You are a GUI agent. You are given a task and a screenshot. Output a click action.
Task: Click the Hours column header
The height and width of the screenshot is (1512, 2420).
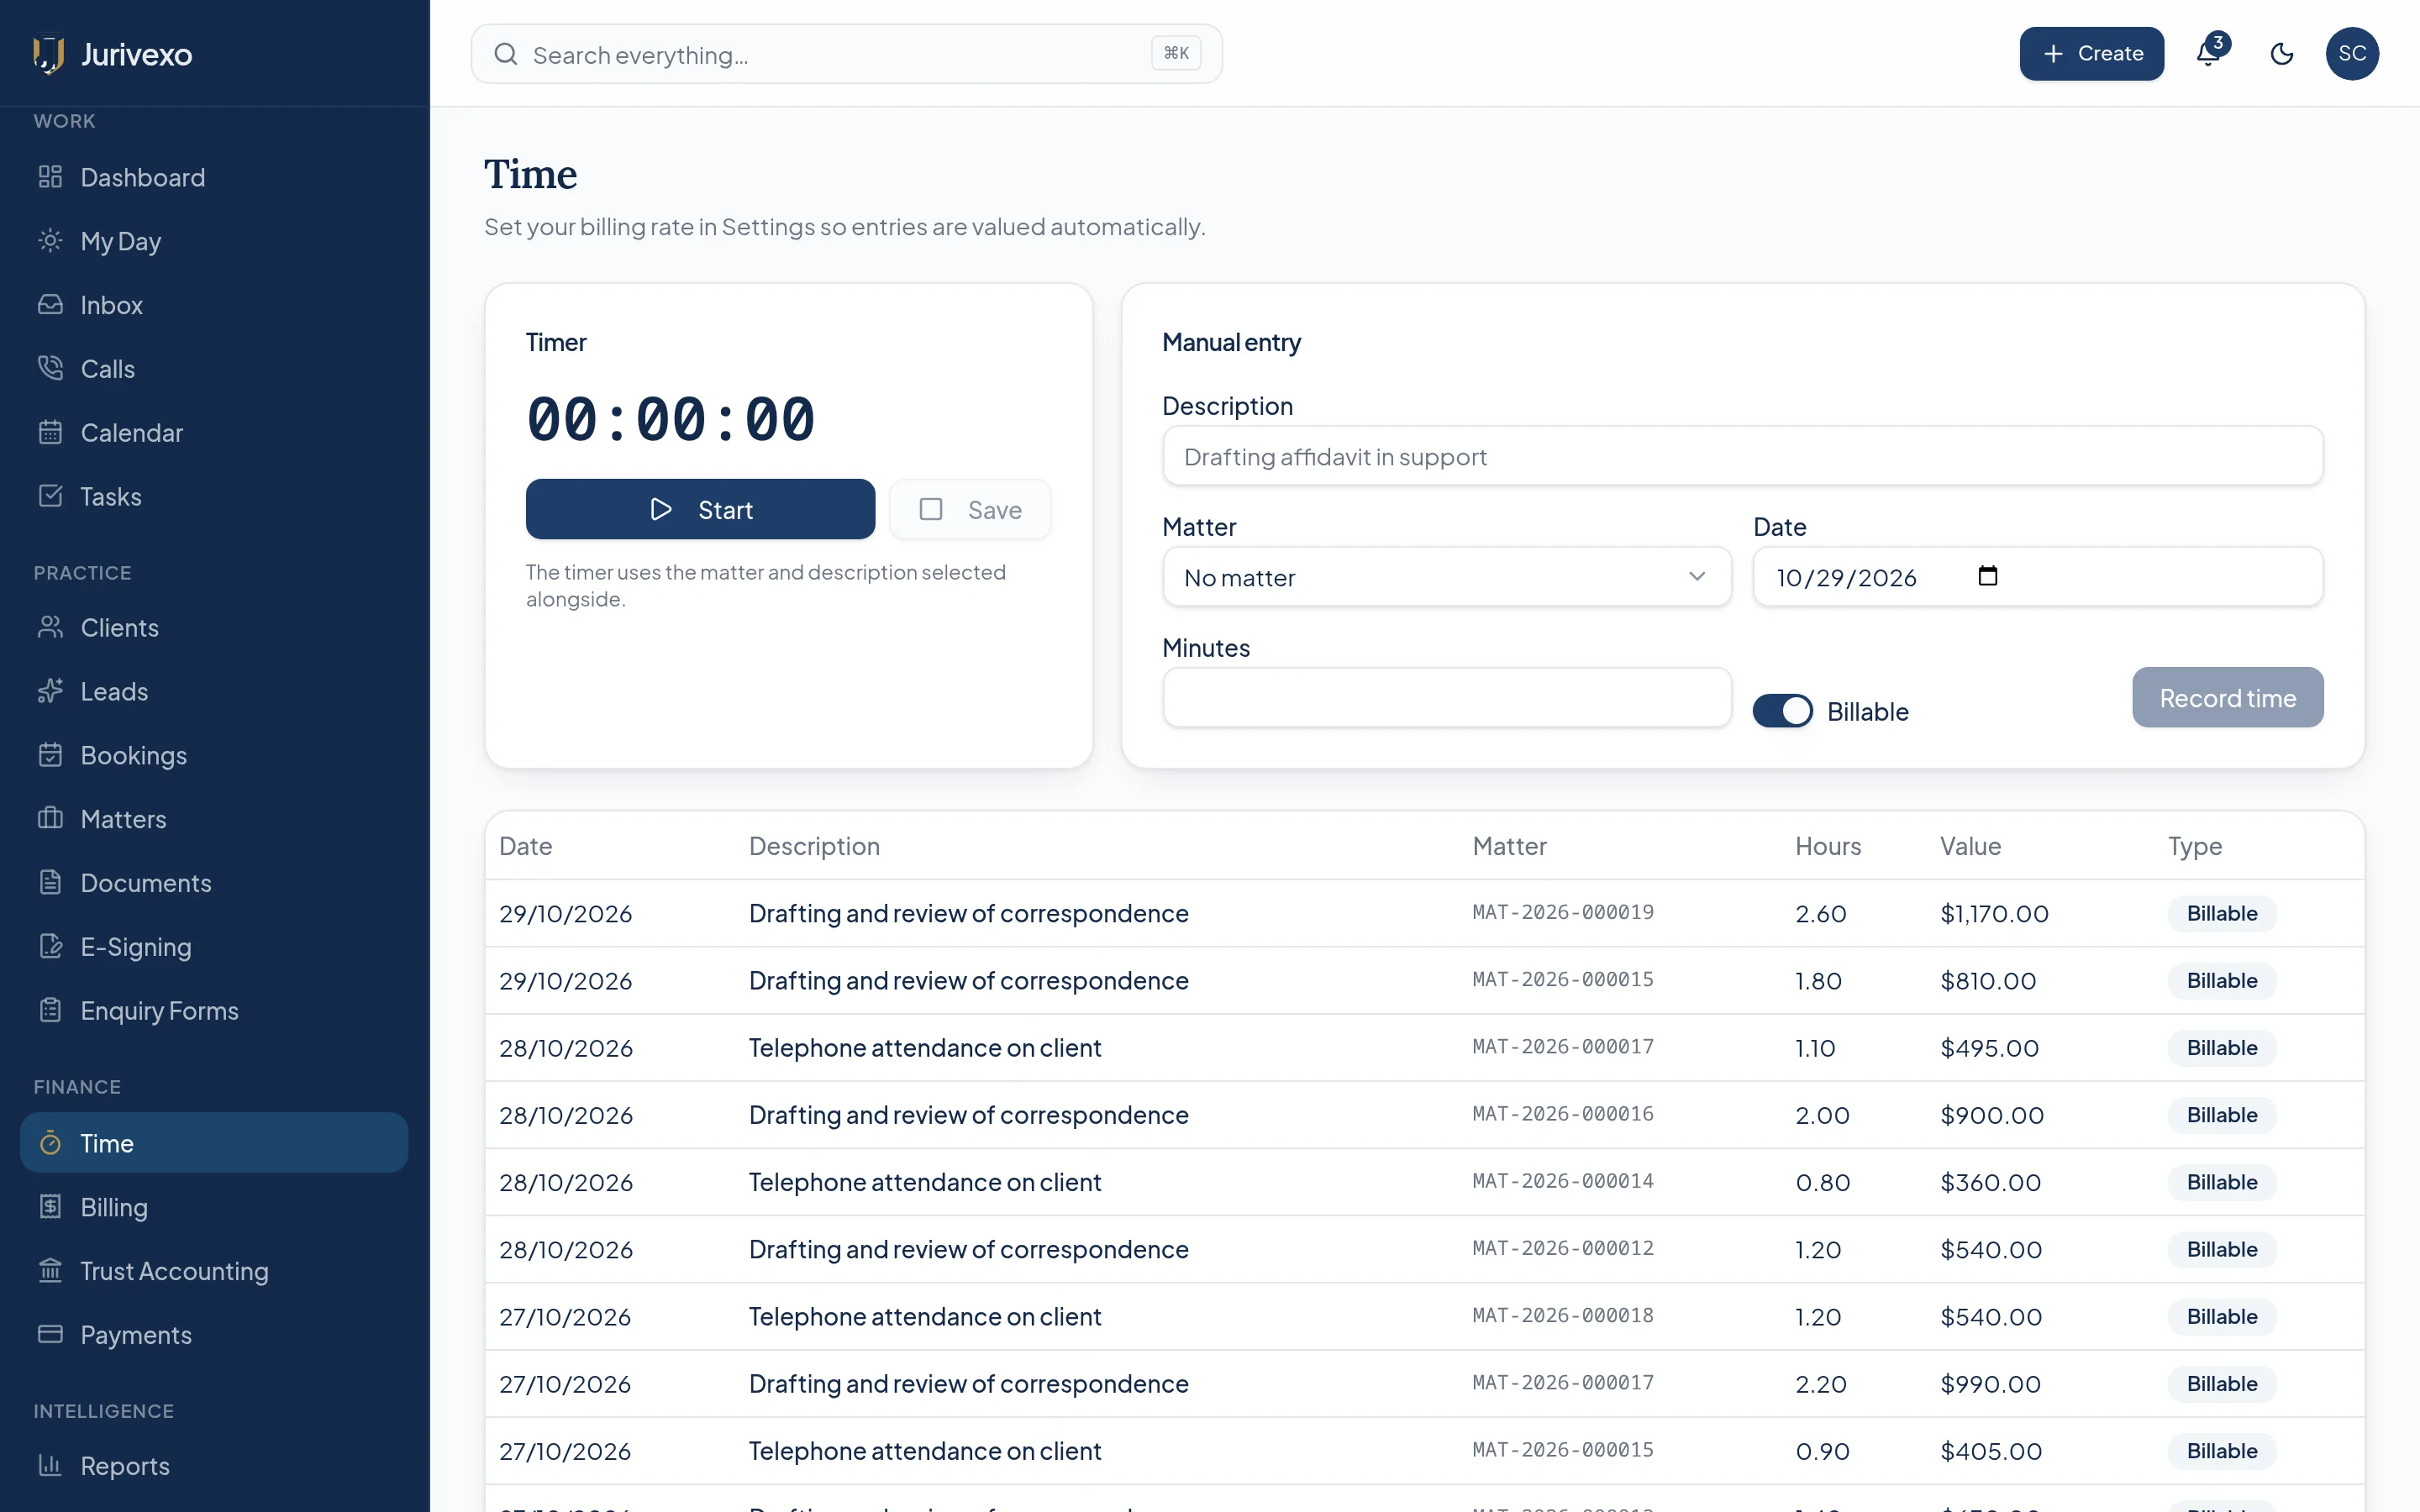(1827, 846)
